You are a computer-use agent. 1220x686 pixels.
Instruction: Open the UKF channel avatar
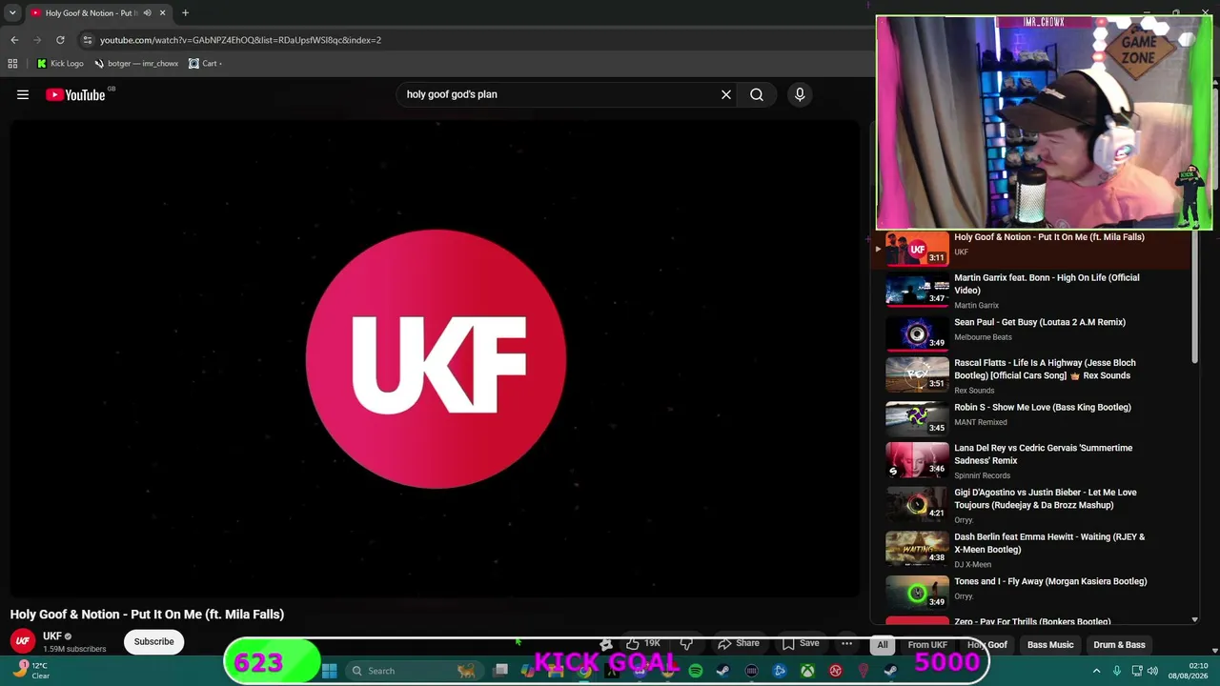click(x=23, y=641)
